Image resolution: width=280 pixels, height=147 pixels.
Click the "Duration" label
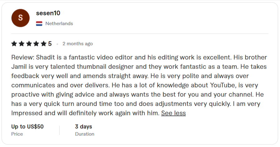pyautogui.click(x=85, y=134)
